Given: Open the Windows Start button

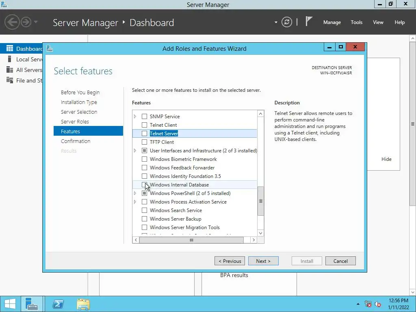Looking at the screenshot, I should (10, 304).
